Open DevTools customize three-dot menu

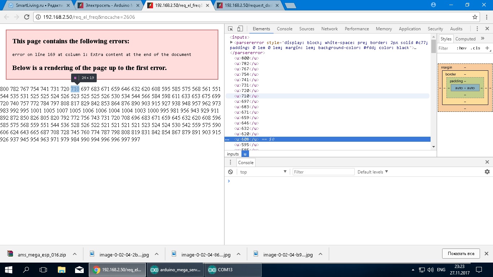(x=477, y=29)
